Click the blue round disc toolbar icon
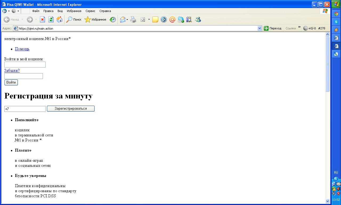 [164, 19]
